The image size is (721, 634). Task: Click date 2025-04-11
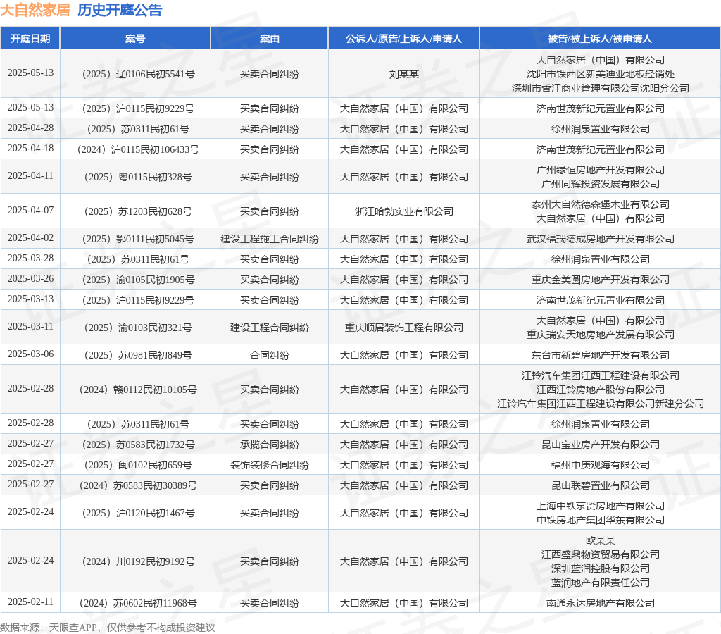click(30, 175)
